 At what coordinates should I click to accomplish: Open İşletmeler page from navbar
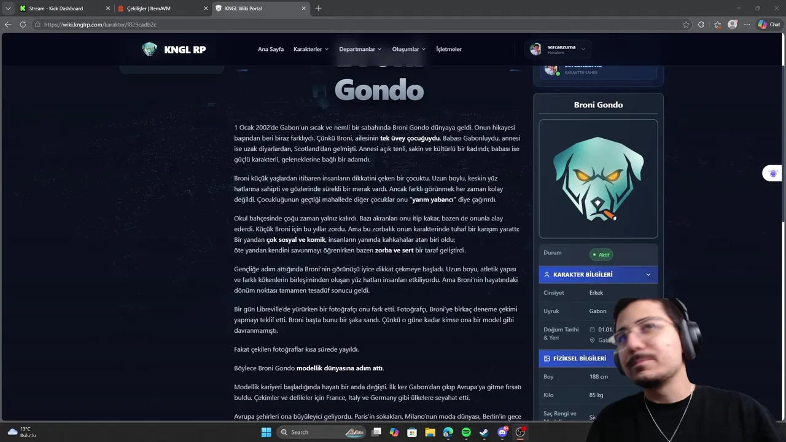pos(449,49)
